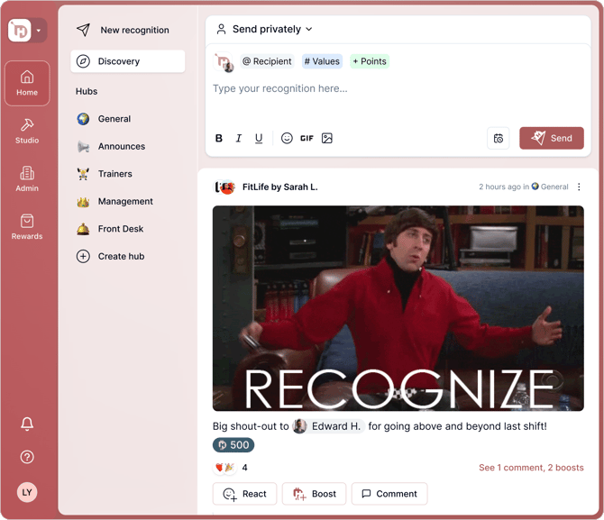604x520 pixels.
Task: Click the 500 points badge
Action: pyautogui.click(x=233, y=445)
